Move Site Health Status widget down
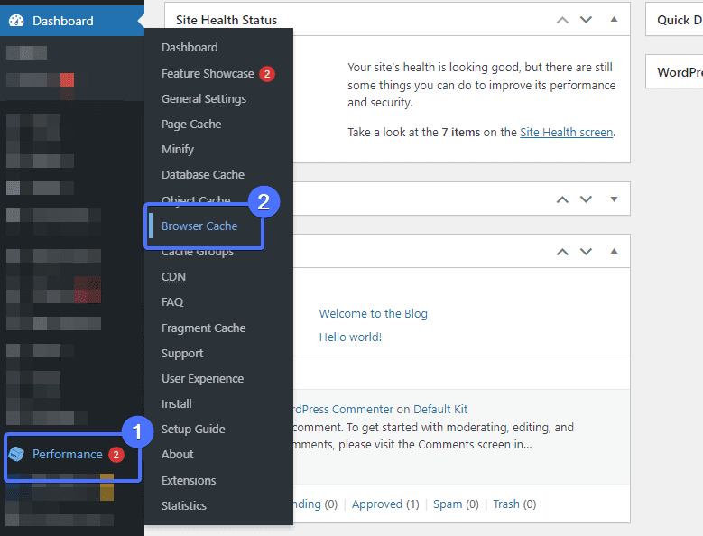703x536 pixels. point(586,20)
